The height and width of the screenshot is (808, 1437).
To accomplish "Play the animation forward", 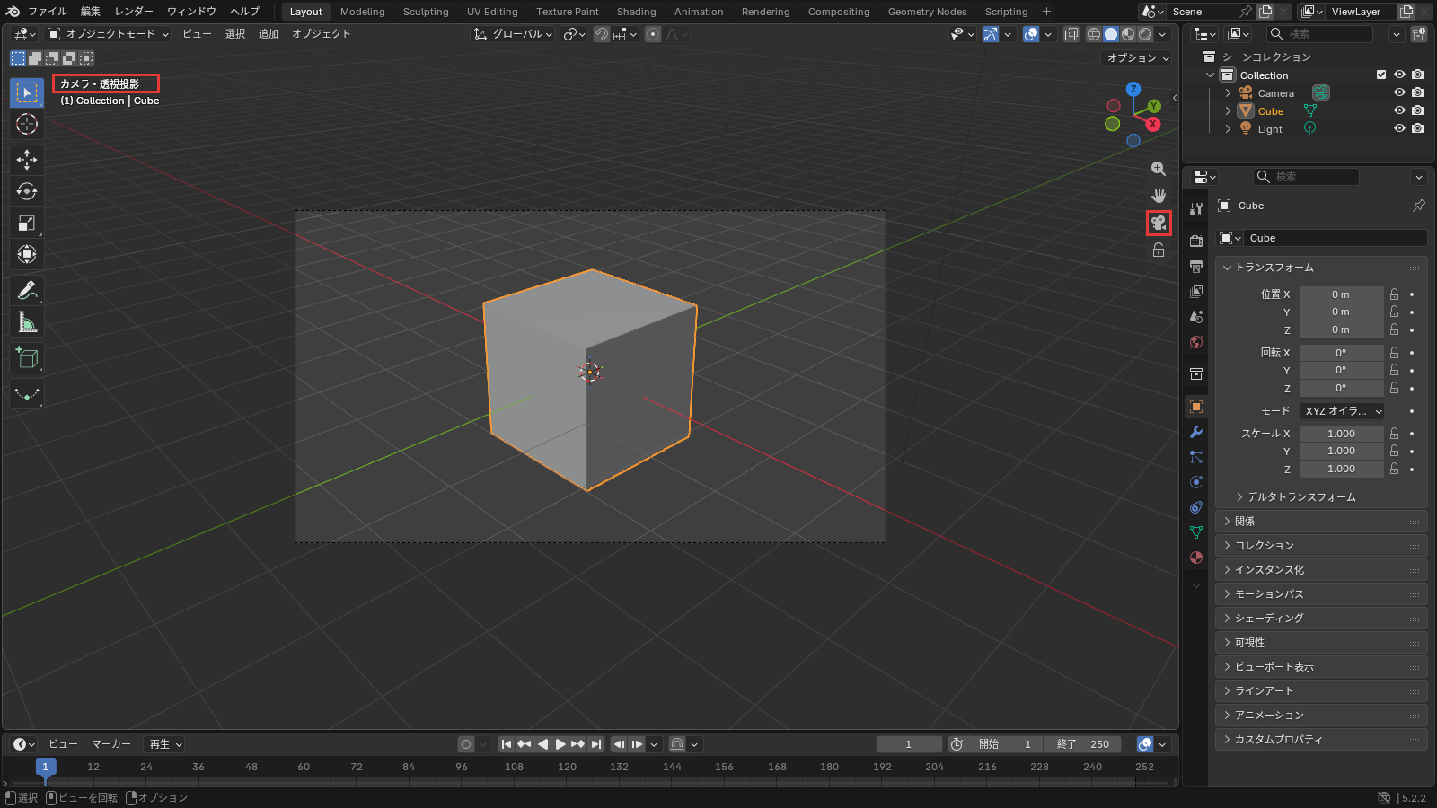I will [560, 744].
